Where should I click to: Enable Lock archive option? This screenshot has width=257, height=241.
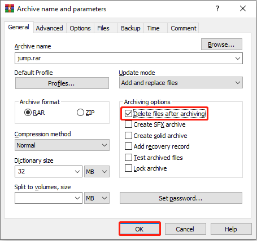click(128, 168)
